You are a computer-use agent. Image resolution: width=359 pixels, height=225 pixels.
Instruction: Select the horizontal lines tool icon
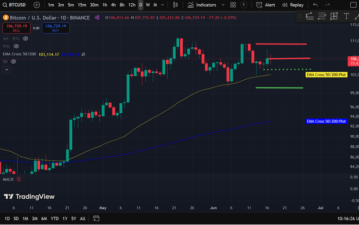coord(322,16)
